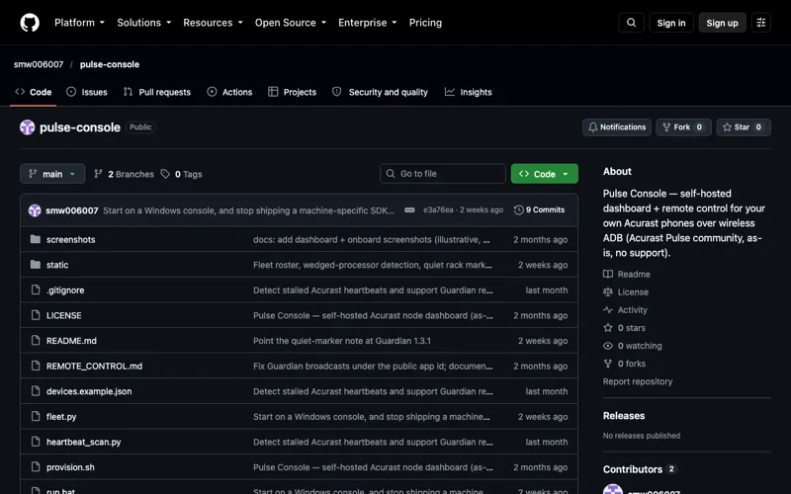
Task: Open the heartbeat_scan.py file
Action: tap(84, 442)
